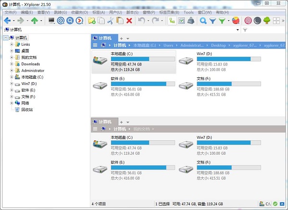Click 软件 (E:) usage bar in active pane

coord(143,84)
